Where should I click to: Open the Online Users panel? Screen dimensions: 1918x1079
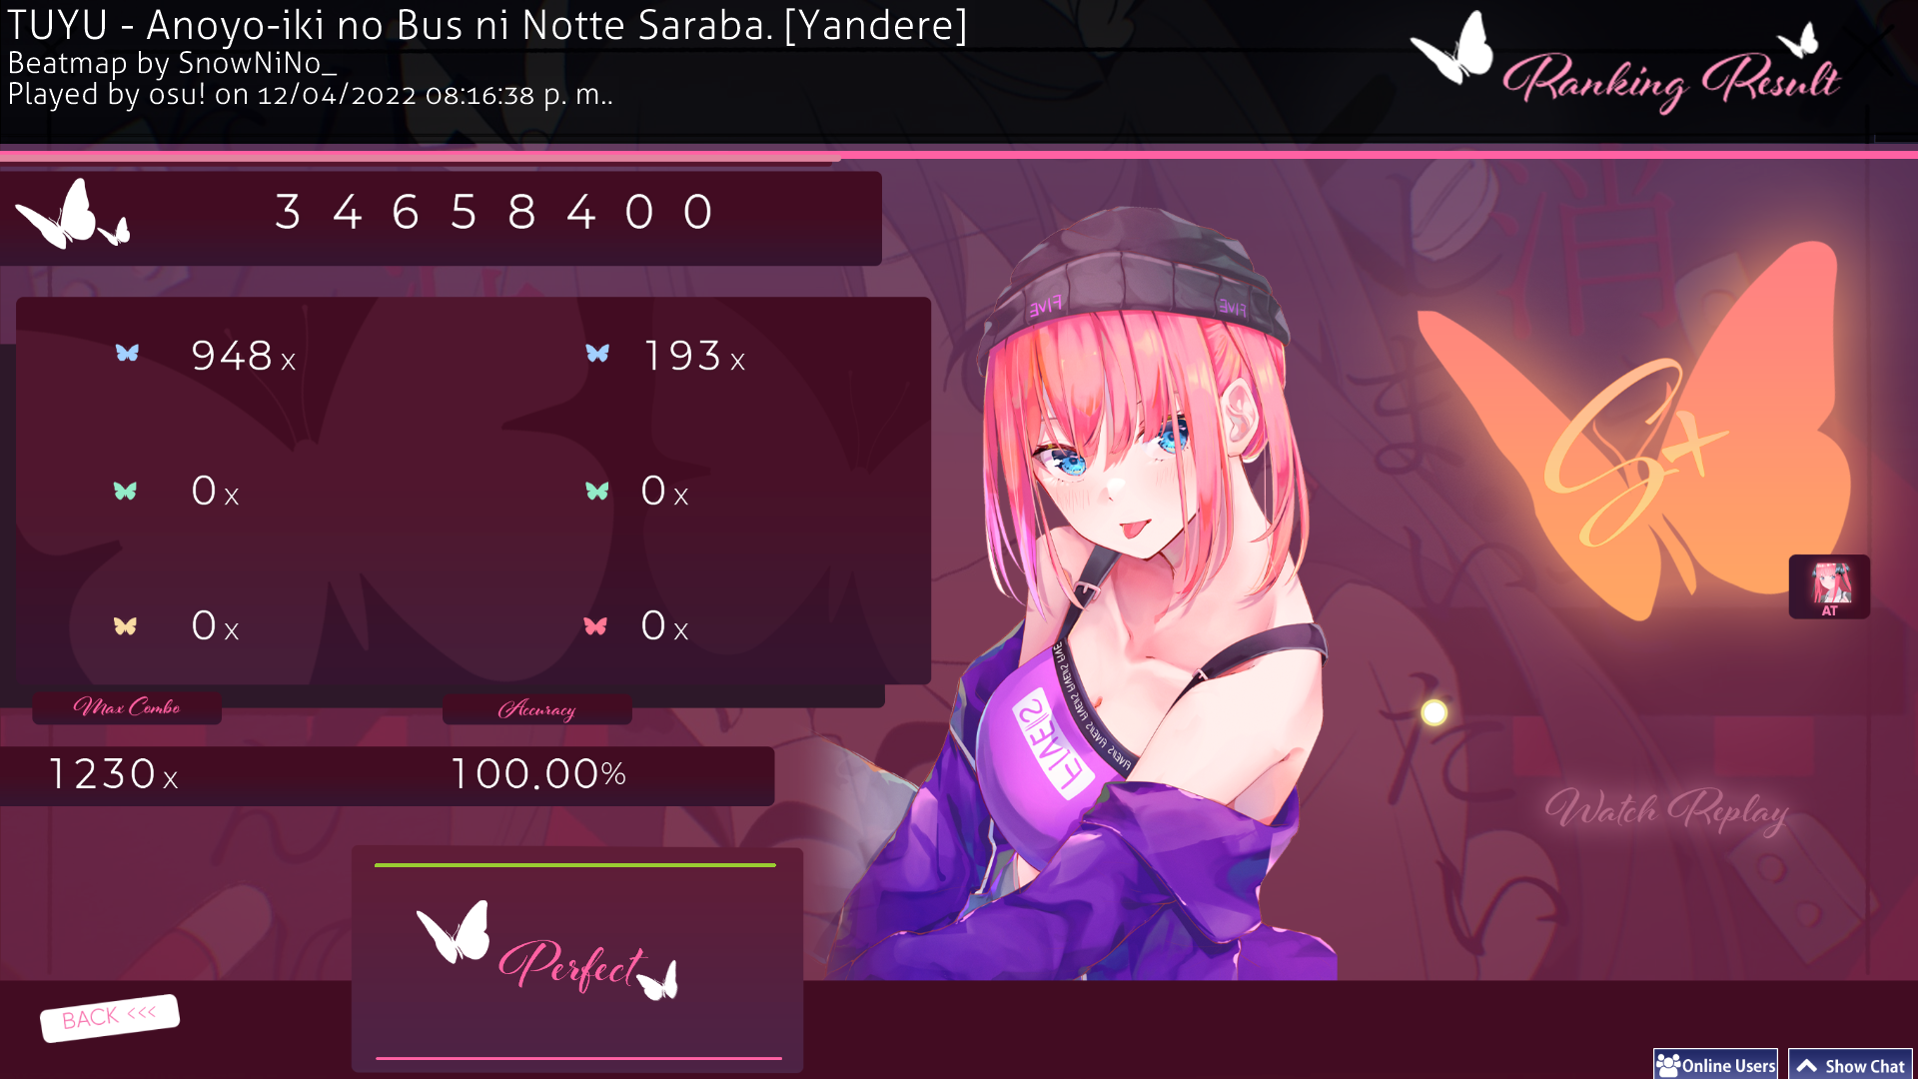1715,1065
